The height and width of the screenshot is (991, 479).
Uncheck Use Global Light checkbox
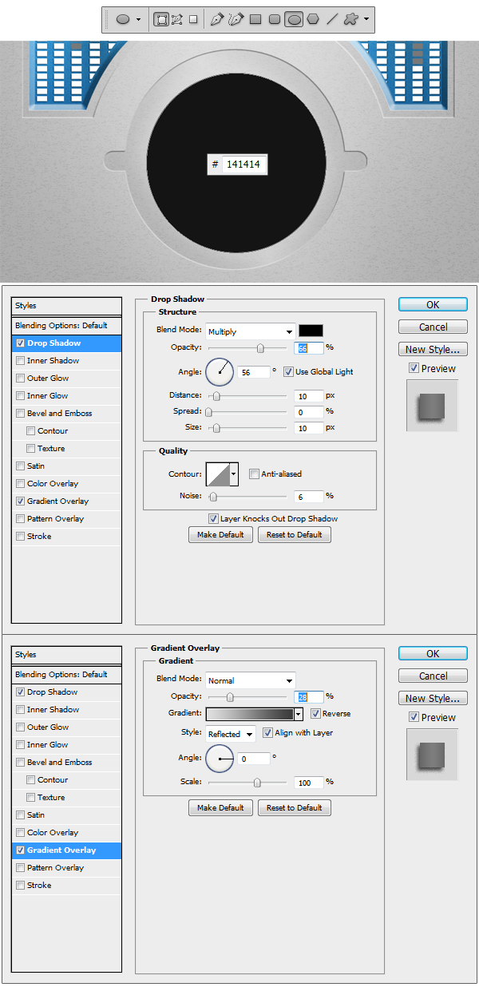point(289,371)
